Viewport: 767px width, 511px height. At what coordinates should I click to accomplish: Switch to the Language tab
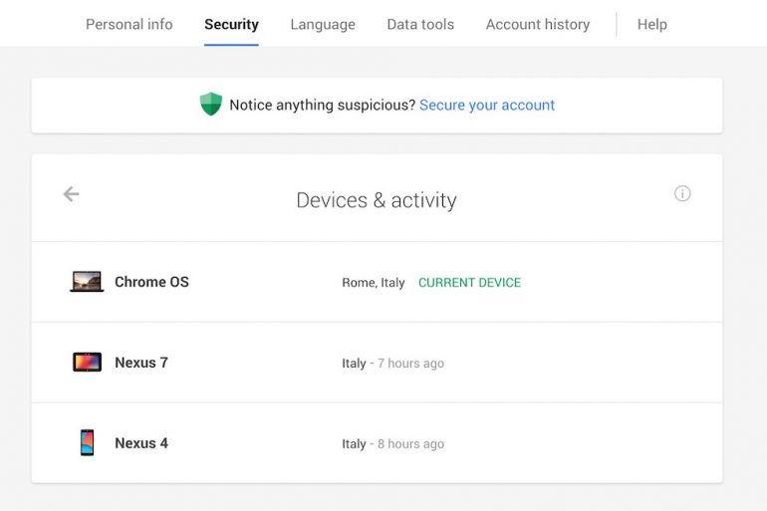pyautogui.click(x=323, y=24)
